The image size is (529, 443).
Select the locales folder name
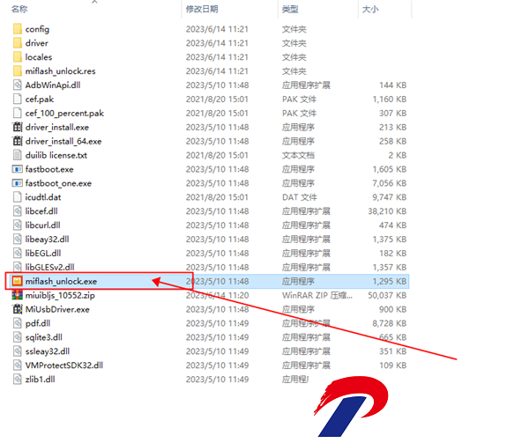pyautogui.click(x=39, y=57)
